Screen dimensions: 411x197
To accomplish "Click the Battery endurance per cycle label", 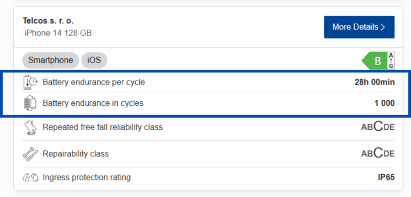I will coord(94,82).
